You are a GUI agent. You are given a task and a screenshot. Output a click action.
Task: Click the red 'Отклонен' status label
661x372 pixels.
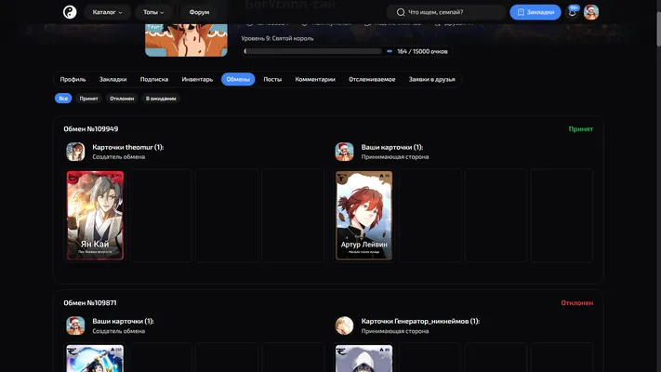[576, 303]
